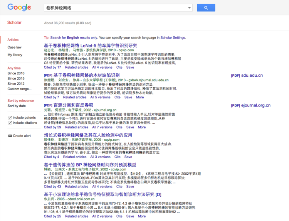289x221 pixels.
Task: Toggle the include citations checkbox
Action: [x=10, y=123]
